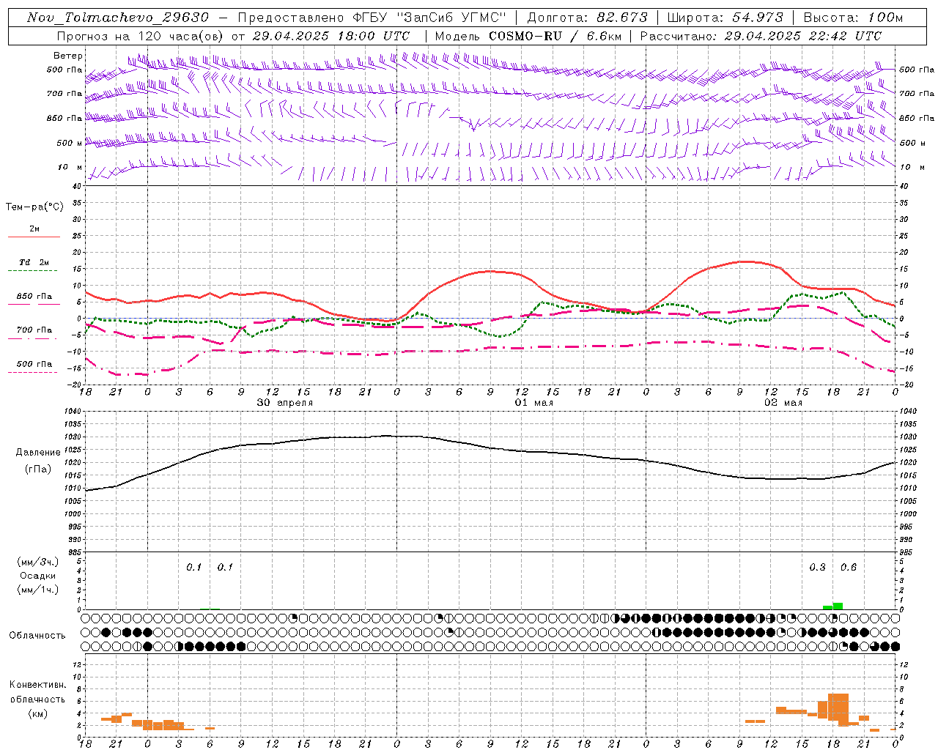The width and height of the screenshot is (938, 750).
Task: Click the 0.3 precipitation value
Action: (817, 568)
